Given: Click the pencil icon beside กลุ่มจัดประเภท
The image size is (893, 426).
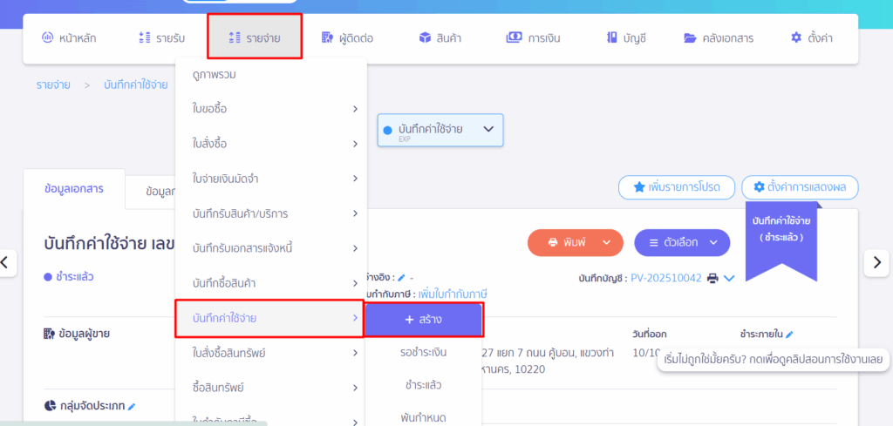Looking at the screenshot, I should click(x=132, y=406).
